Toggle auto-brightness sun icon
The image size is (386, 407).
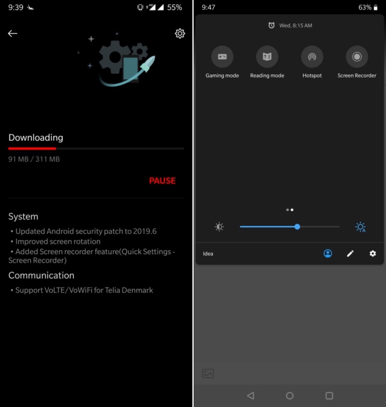[x=360, y=227]
